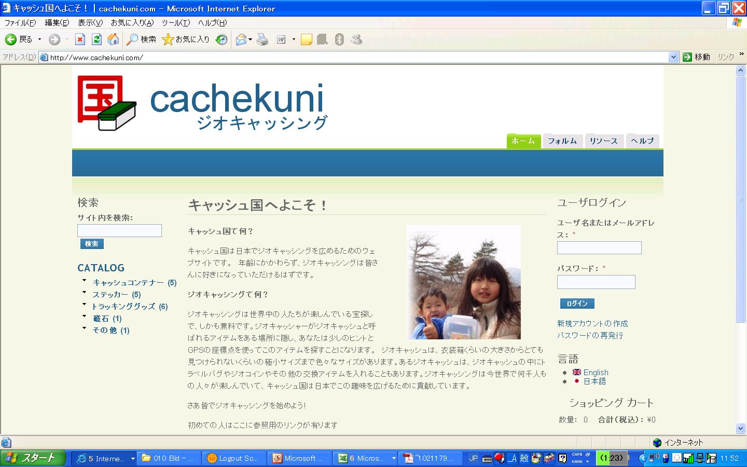Screen dimensions: 747x467
Task: Open the お気に入り star favorites button
Action: pos(186,39)
